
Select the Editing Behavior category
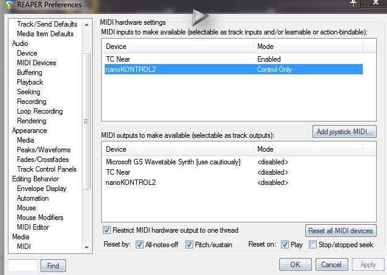point(35,179)
